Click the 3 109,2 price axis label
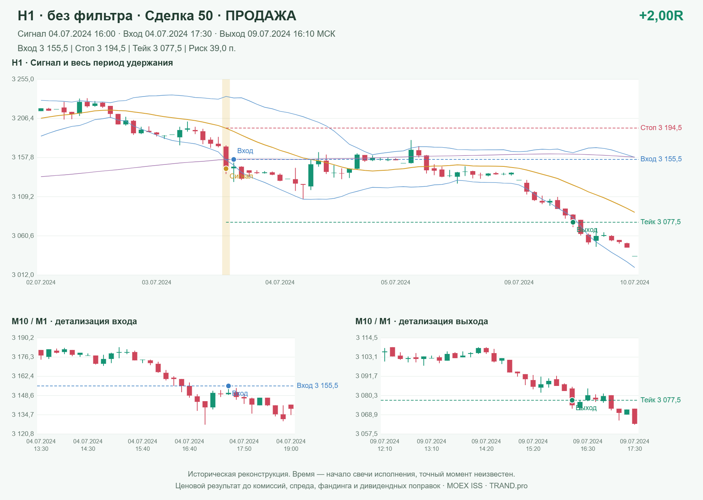The width and height of the screenshot is (703, 500). pos(23,197)
